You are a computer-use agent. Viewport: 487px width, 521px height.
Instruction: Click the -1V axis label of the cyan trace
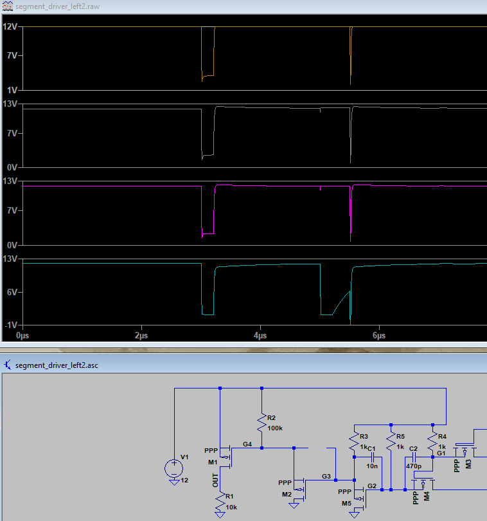point(11,325)
